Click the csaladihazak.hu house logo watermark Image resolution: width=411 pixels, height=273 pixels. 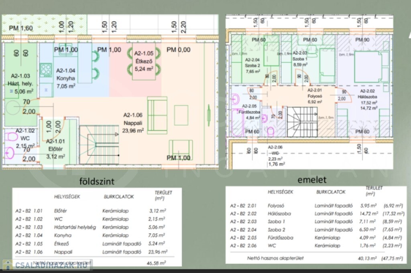click(8, 265)
